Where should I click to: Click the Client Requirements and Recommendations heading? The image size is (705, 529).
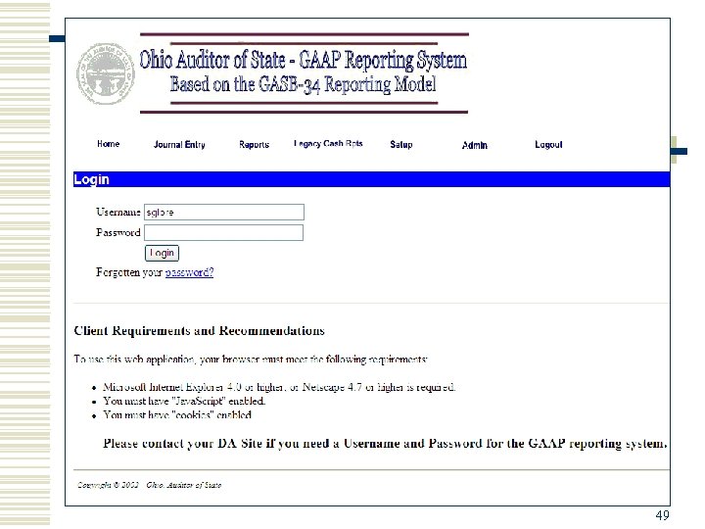coord(199,331)
